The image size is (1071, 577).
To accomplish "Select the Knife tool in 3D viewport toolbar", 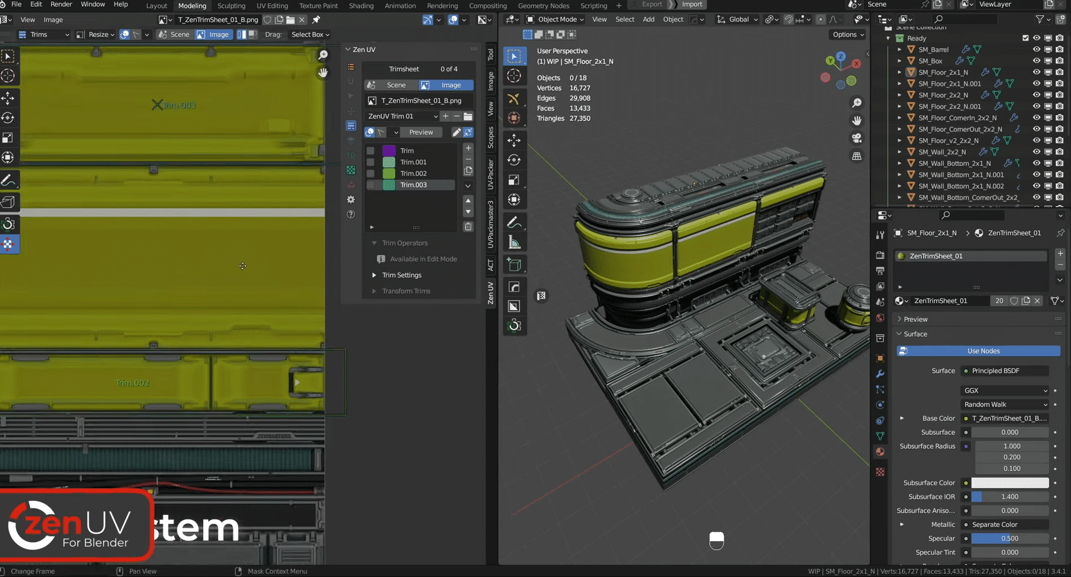I will click(x=514, y=99).
